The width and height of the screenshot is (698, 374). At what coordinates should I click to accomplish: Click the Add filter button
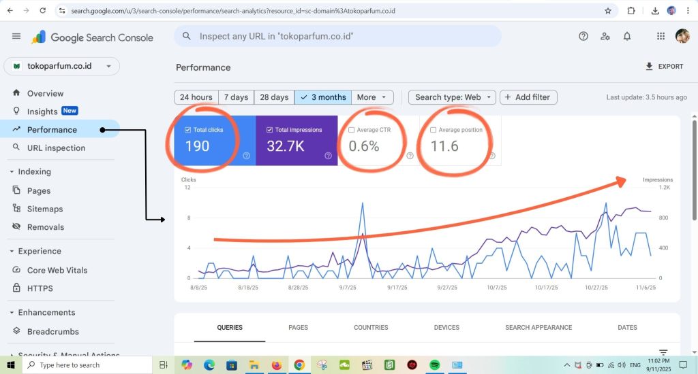(528, 97)
